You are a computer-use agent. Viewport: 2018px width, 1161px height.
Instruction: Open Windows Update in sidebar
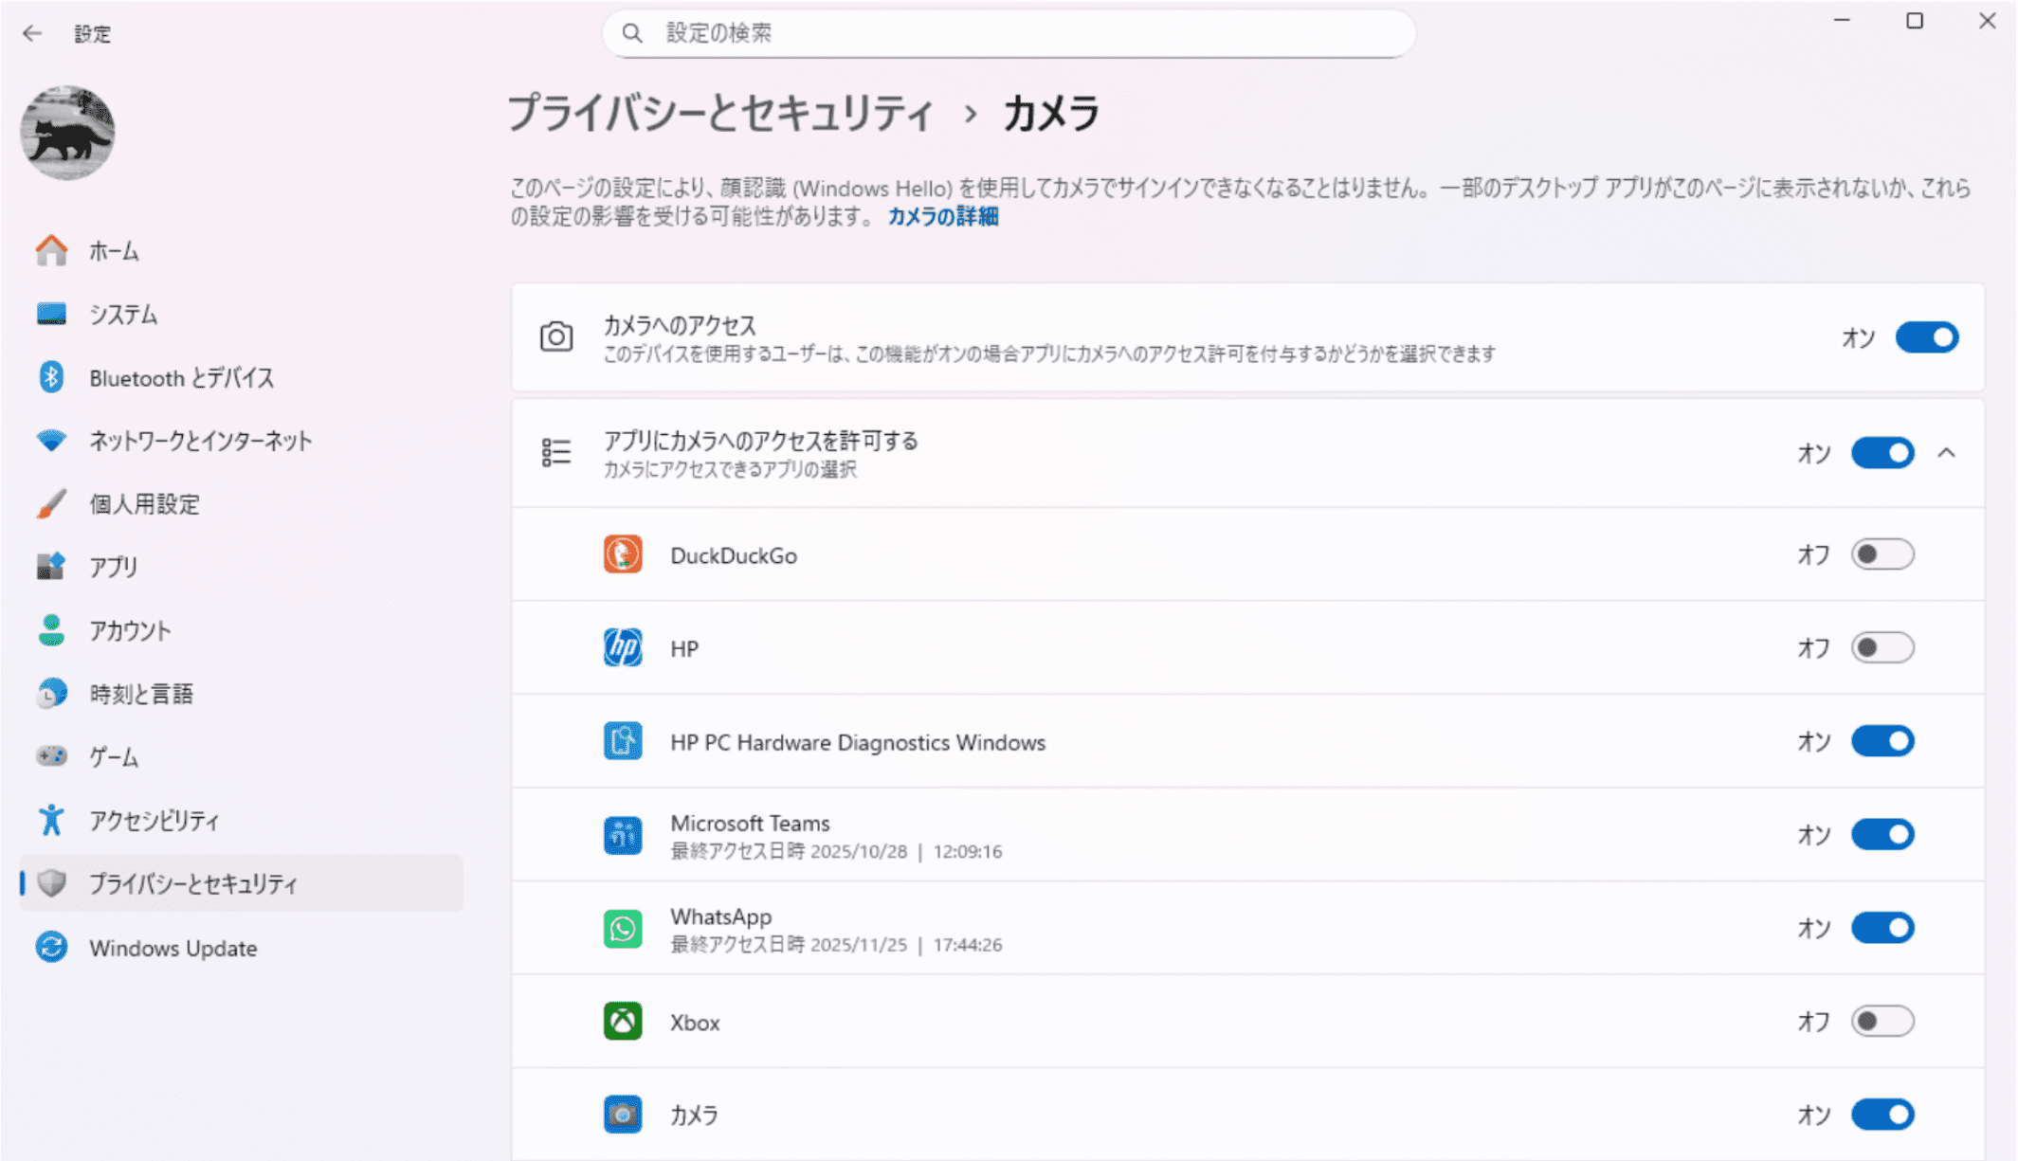(173, 948)
